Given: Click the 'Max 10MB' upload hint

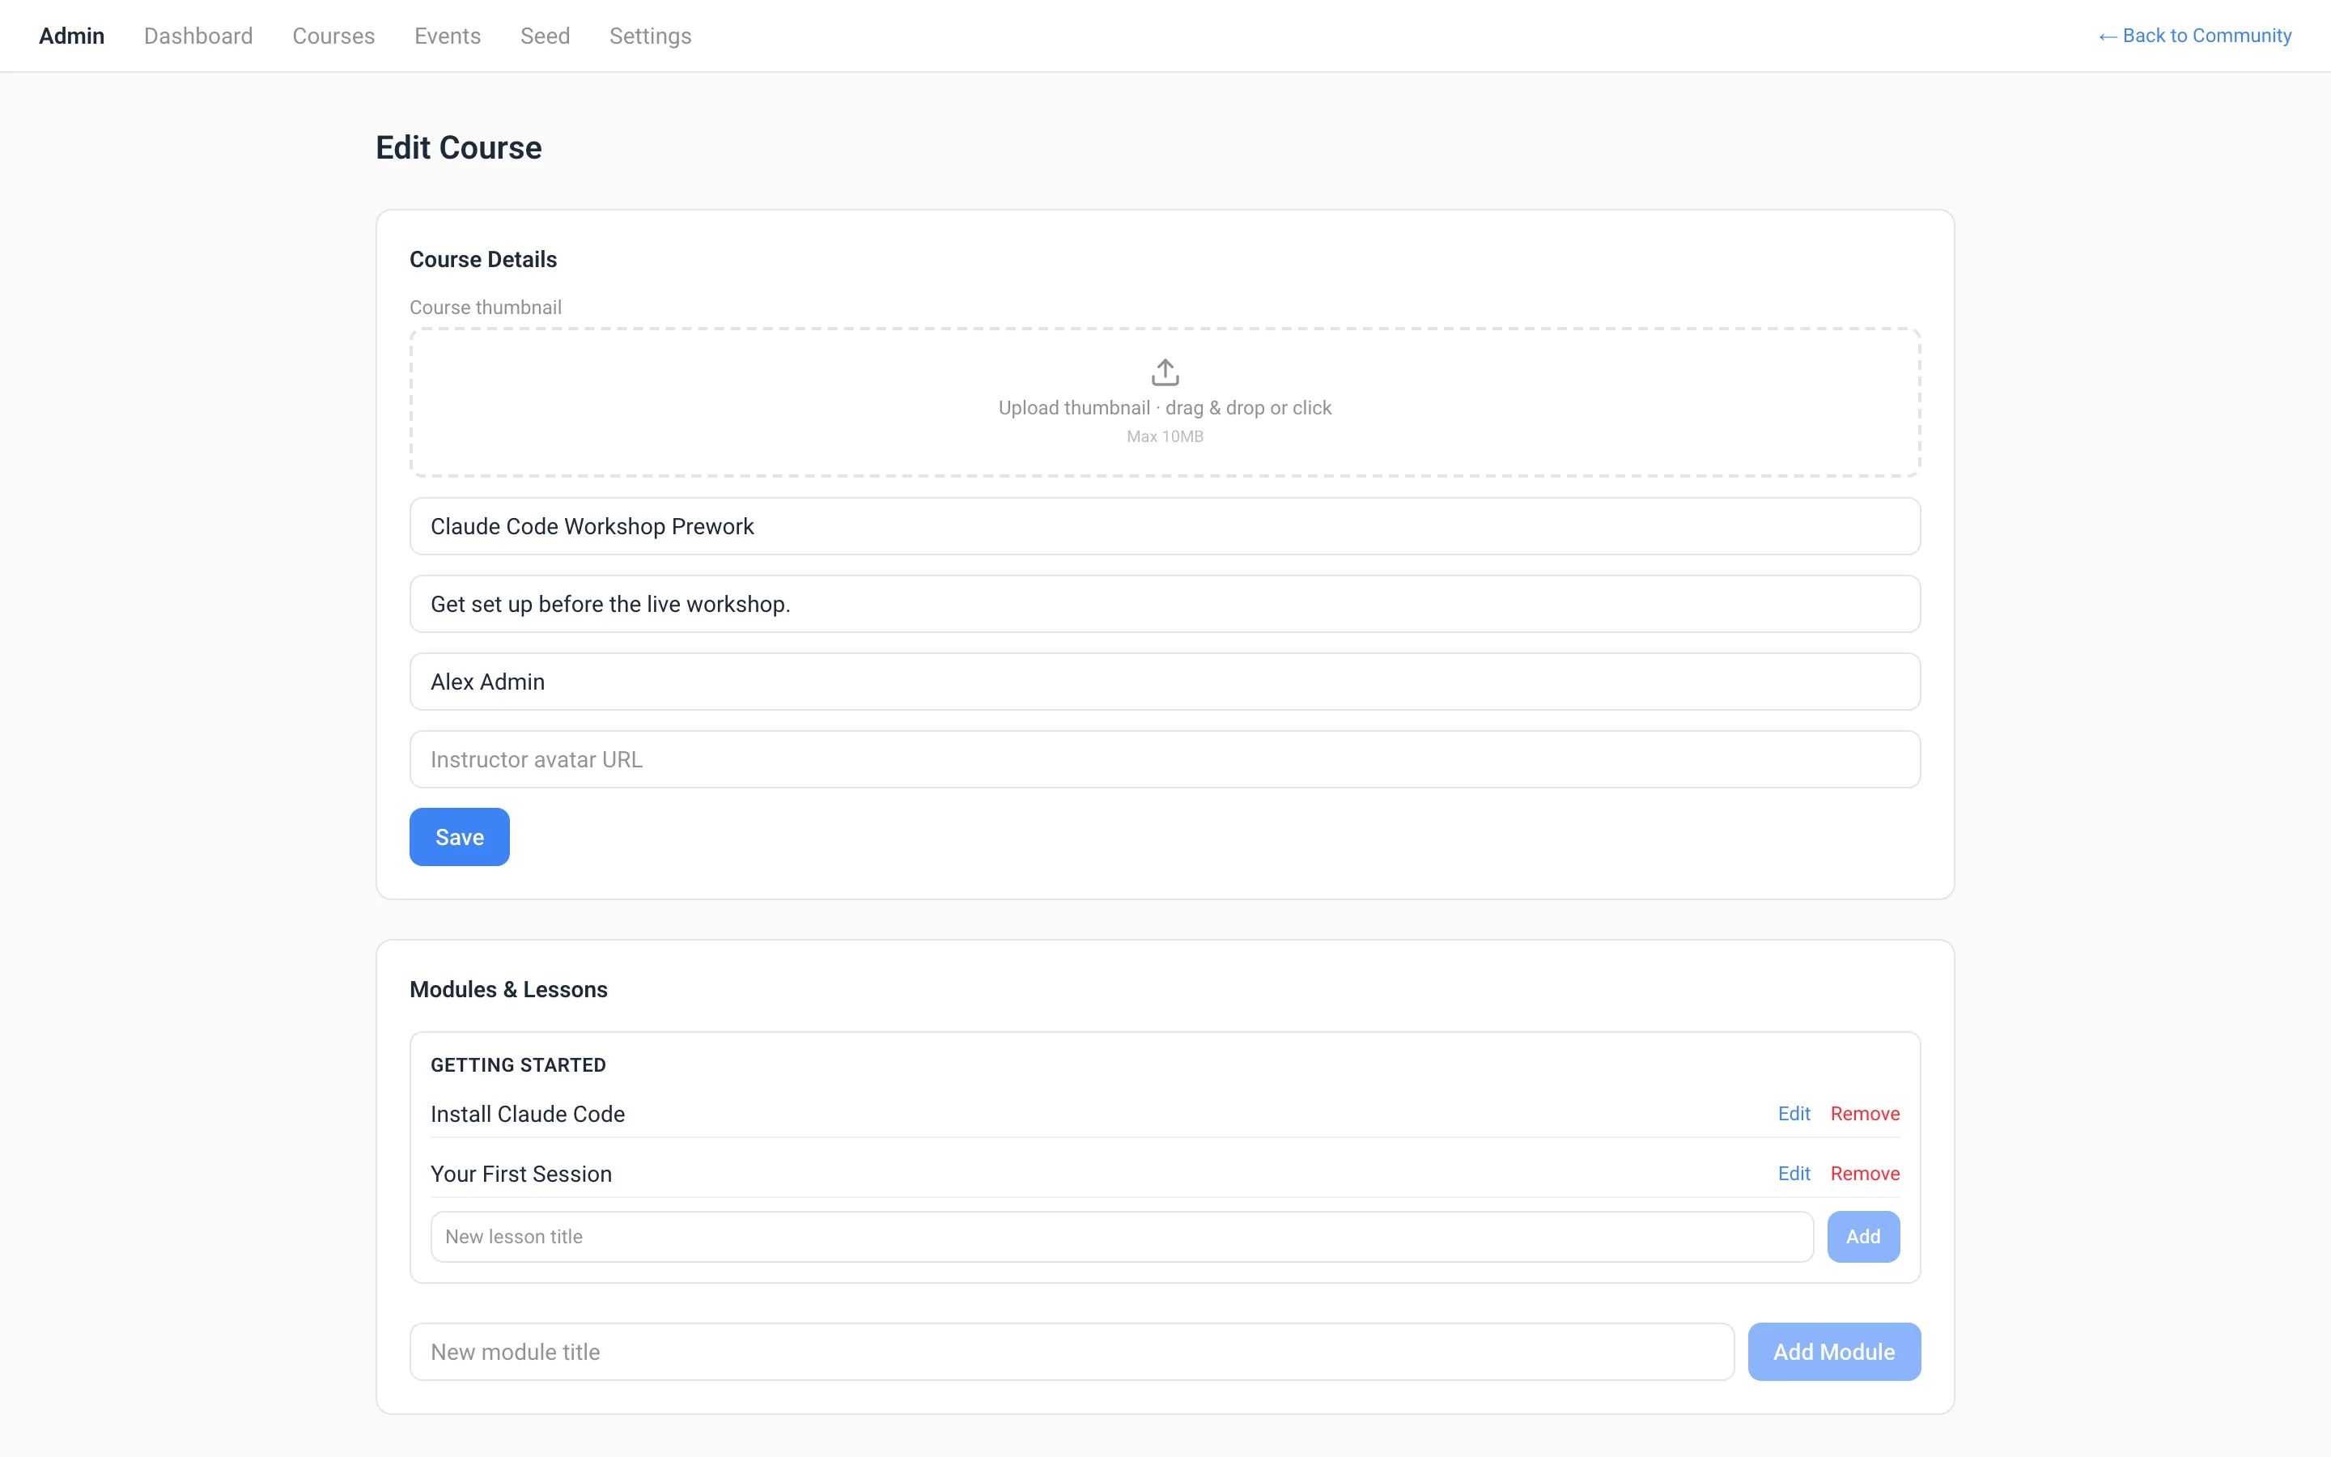Looking at the screenshot, I should click(x=1165, y=436).
